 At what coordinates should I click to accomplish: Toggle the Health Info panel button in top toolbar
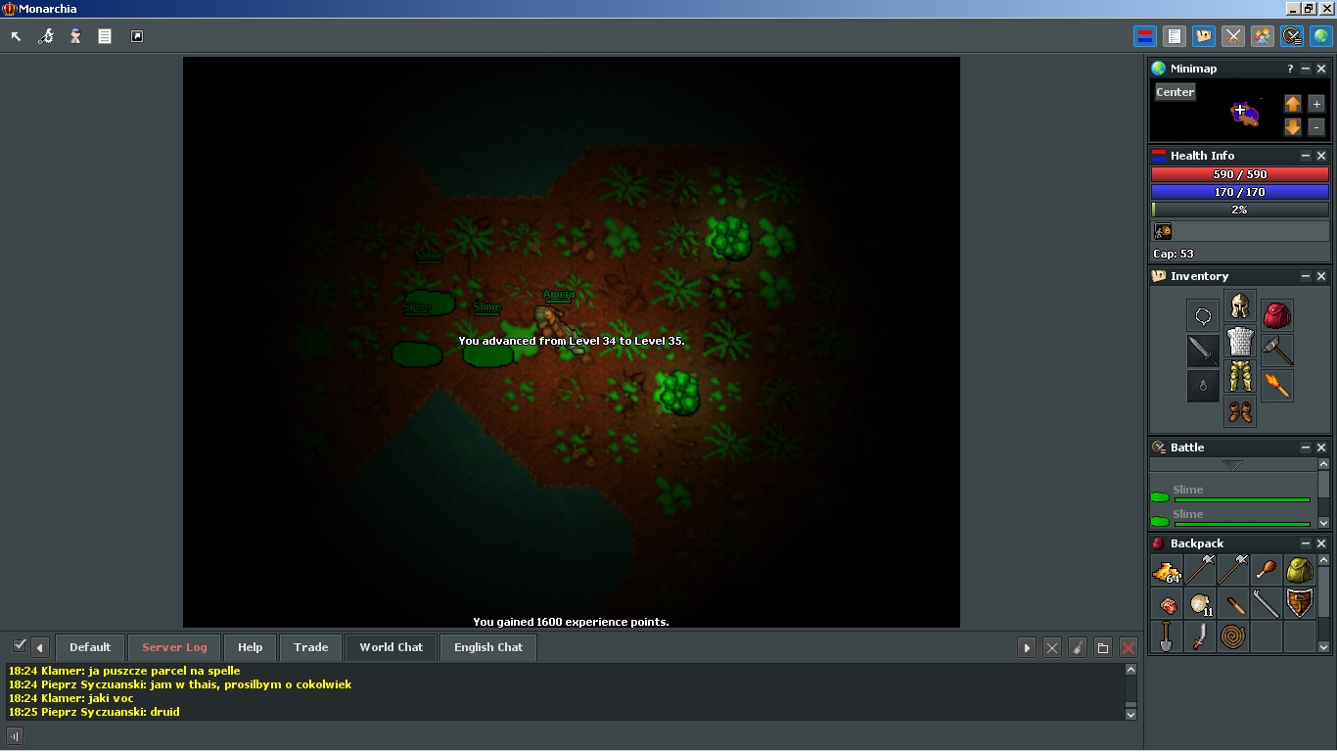[1144, 36]
